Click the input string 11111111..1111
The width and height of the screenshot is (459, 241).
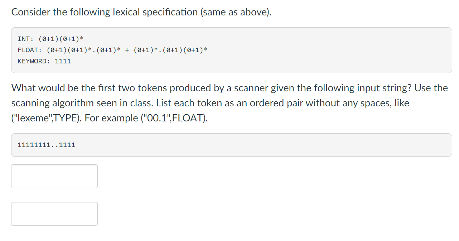click(47, 145)
